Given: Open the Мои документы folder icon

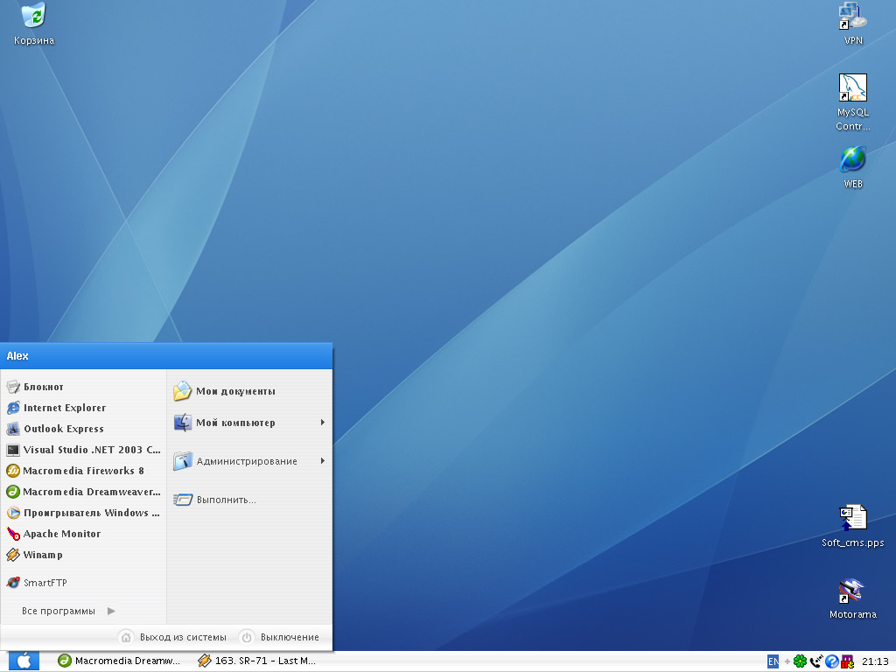Looking at the screenshot, I should (182, 391).
